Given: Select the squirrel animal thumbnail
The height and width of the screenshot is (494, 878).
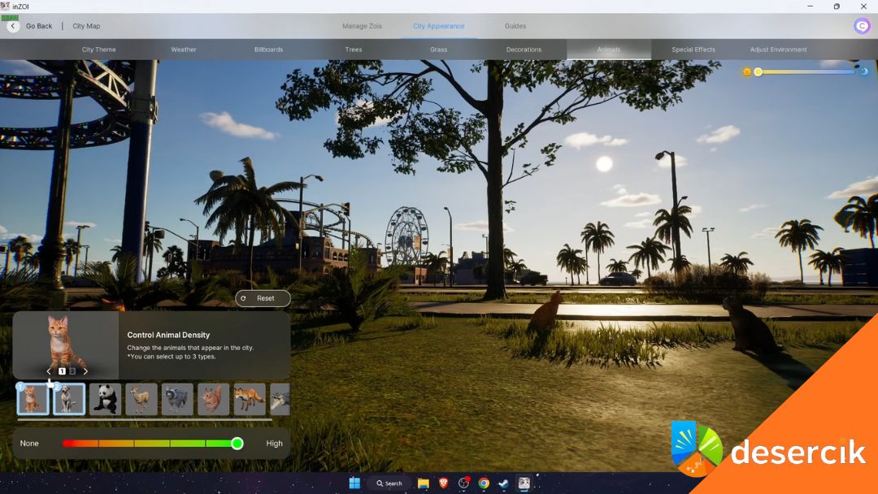Looking at the screenshot, I should tap(214, 399).
